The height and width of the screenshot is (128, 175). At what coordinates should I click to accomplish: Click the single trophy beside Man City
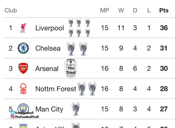coord(76,109)
